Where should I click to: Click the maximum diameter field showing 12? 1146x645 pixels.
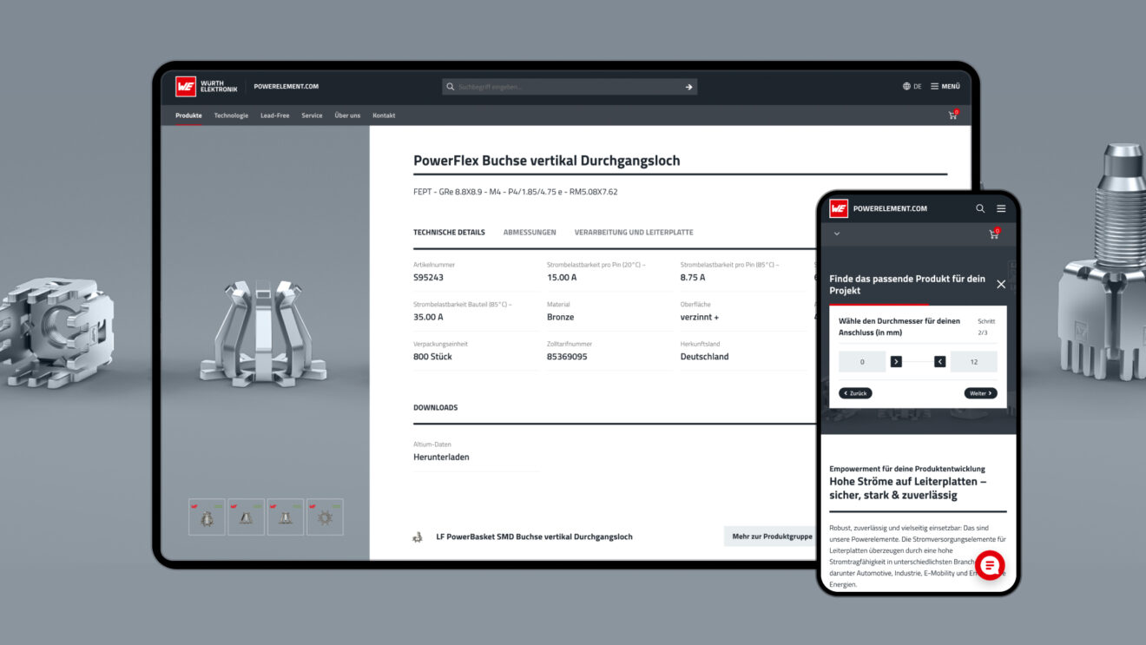click(x=974, y=362)
